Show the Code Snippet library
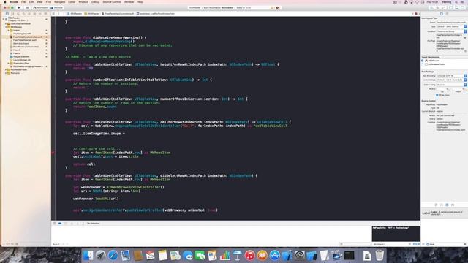Viewport: 468px width, 263px height. (442, 205)
